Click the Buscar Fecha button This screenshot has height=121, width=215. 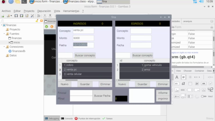(102, 96)
